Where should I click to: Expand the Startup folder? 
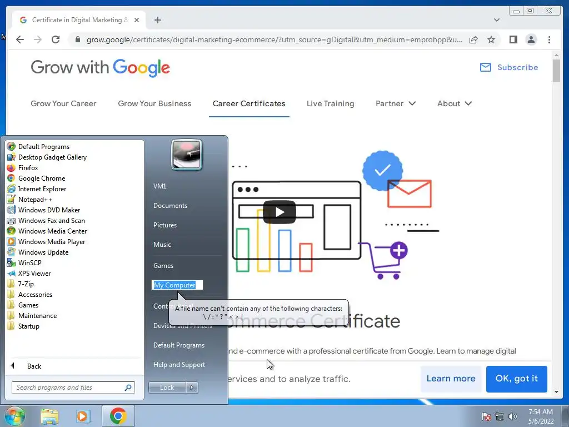pos(23,326)
